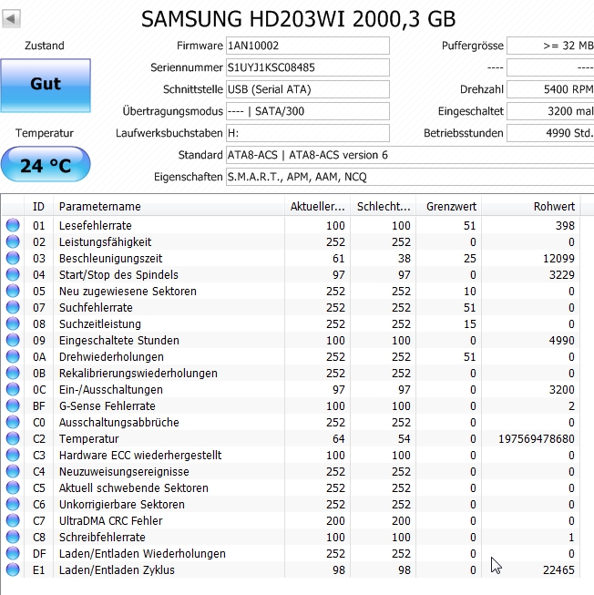Click raw value 197569478680 in Temperatur row
The width and height of the screenshot is (594, 595).
pos(536,438)
